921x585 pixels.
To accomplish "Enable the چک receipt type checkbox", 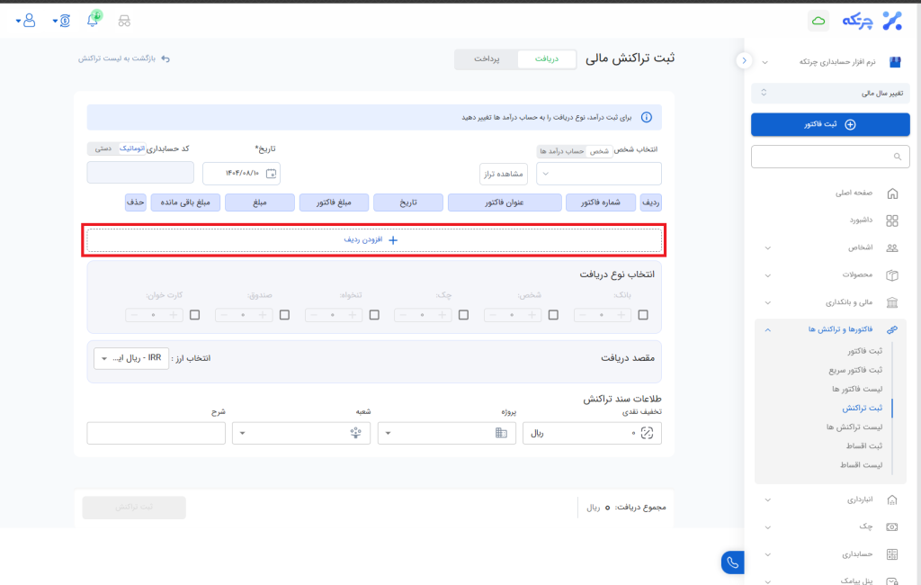I will click(463, 315).
